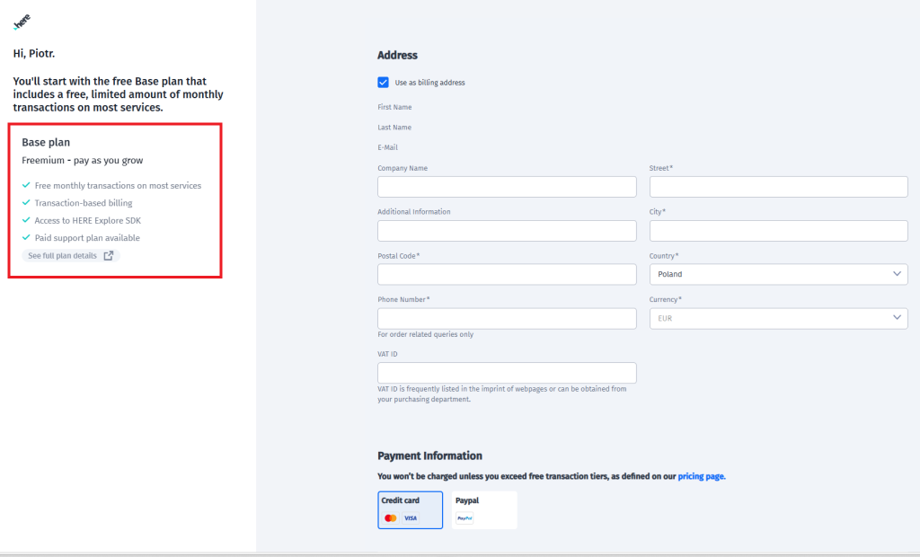Click checkmark icon beside Access to HERE Explore SDK
920x557 pixels.
[x=26, y=220]
